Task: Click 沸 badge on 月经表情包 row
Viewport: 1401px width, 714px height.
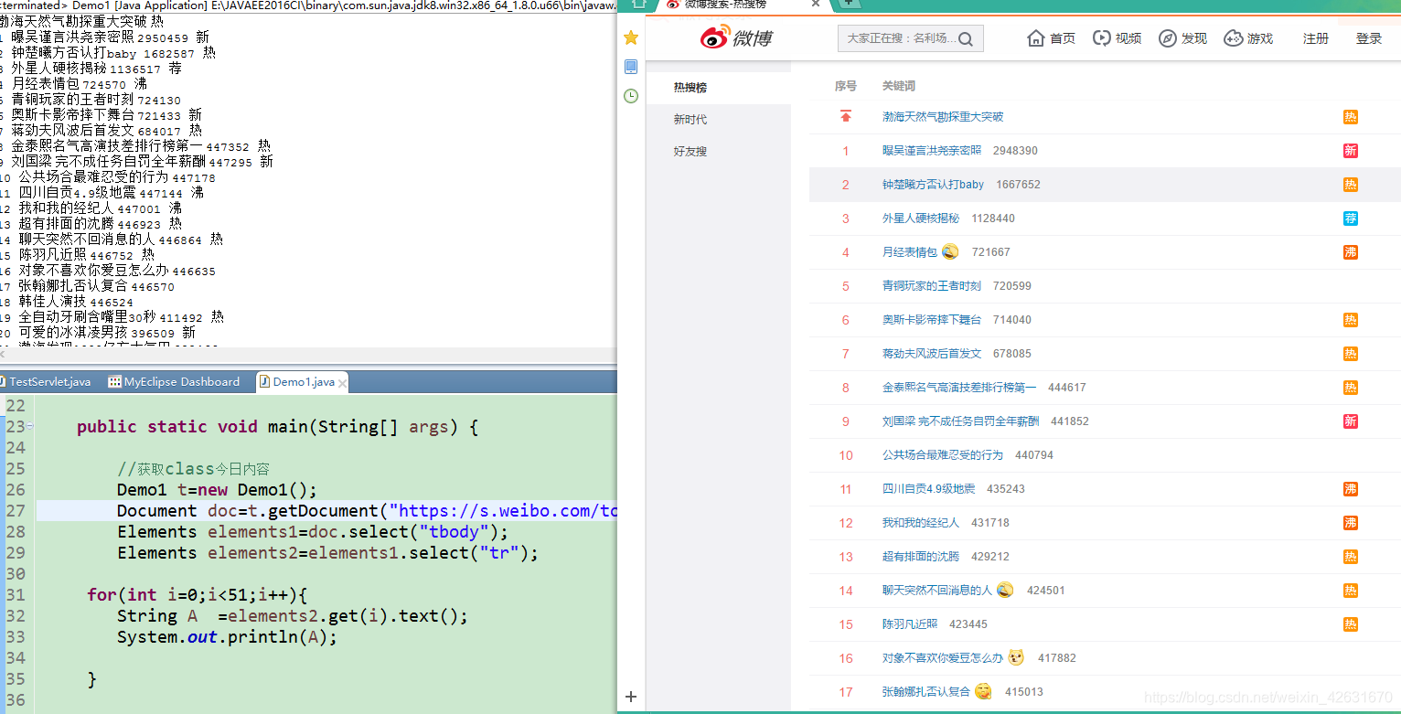Action: 1351,252
